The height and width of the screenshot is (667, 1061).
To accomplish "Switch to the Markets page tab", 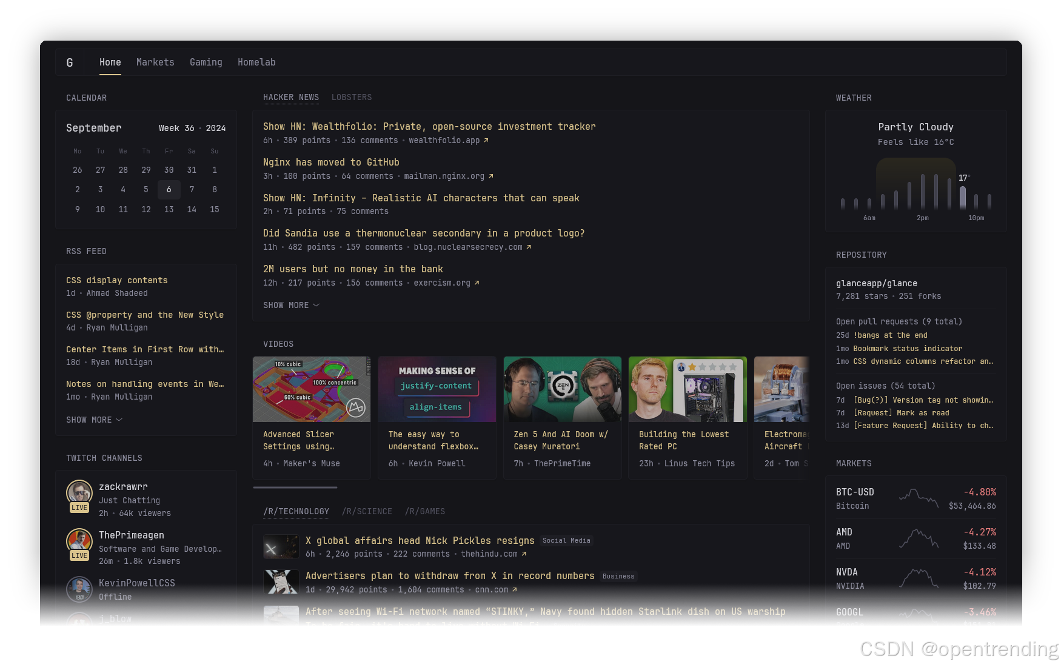I will pyautogui.click(x=155, y=62).
